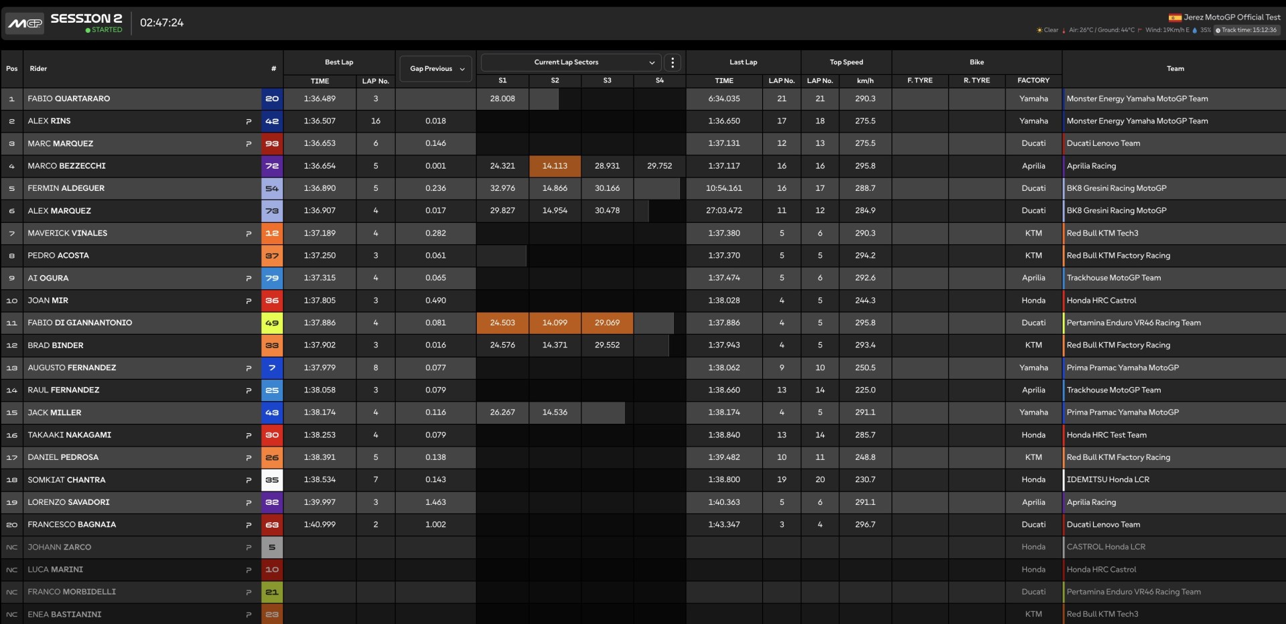
Task: Click Pedro Acosta's S1 progress bar
Action: pos(501,256)
